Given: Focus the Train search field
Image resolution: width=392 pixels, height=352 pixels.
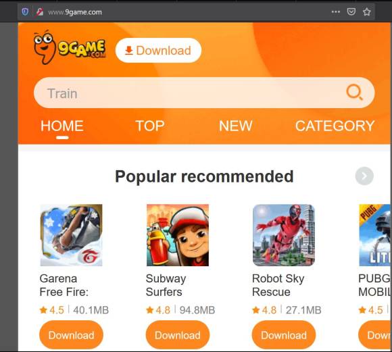Looking at the screenshot, I should [x=204, y=93].
